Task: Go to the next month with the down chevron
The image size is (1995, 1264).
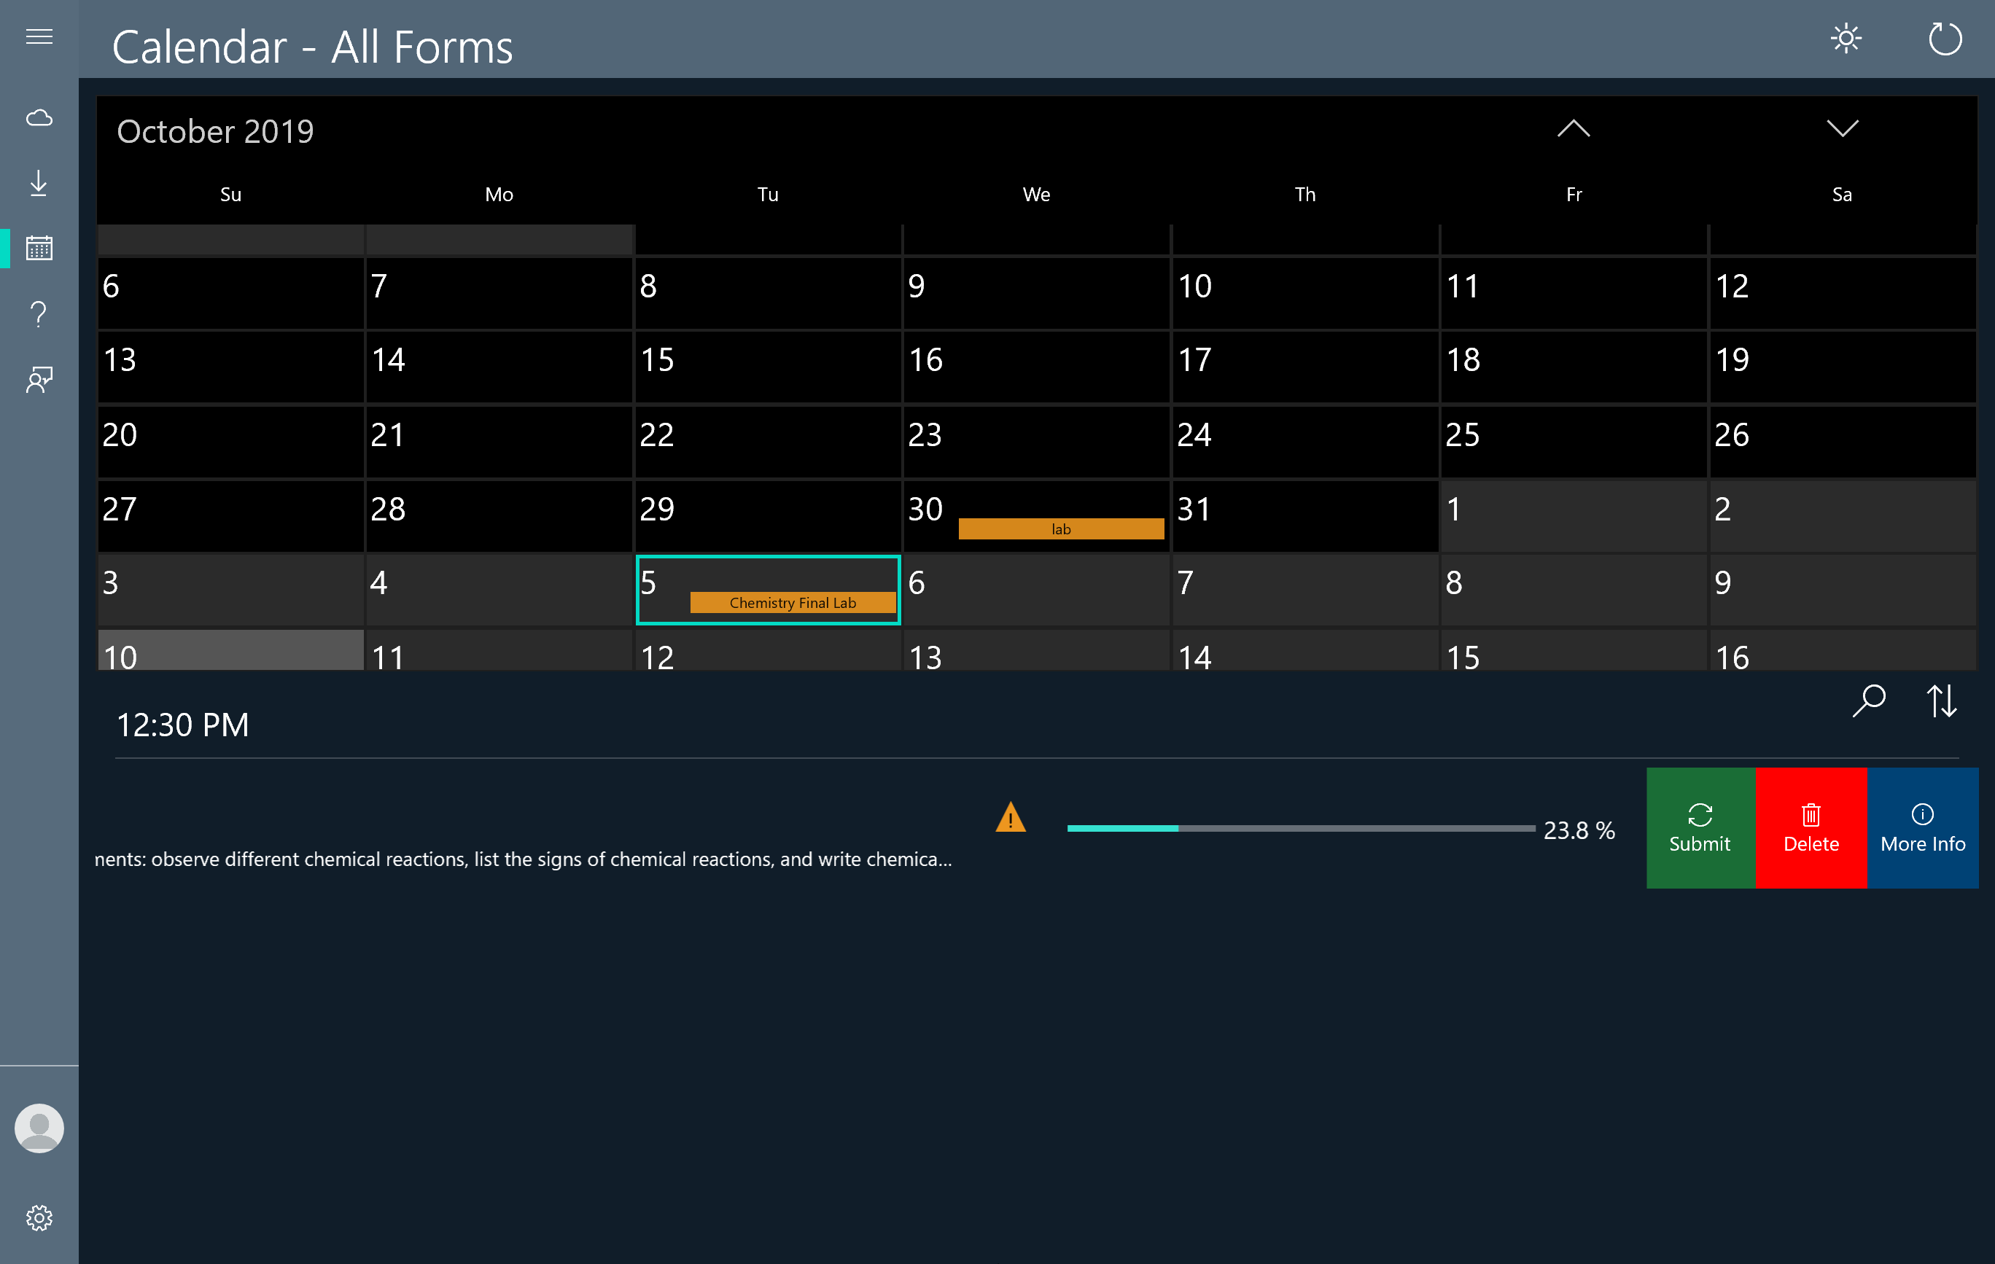Action: pyautogui.click(x=1842, y=128)
